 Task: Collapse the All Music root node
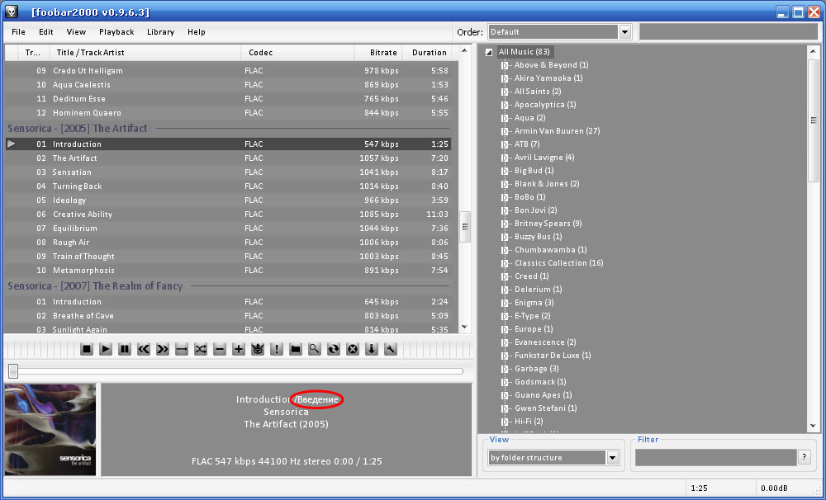(x=489, y=52)
